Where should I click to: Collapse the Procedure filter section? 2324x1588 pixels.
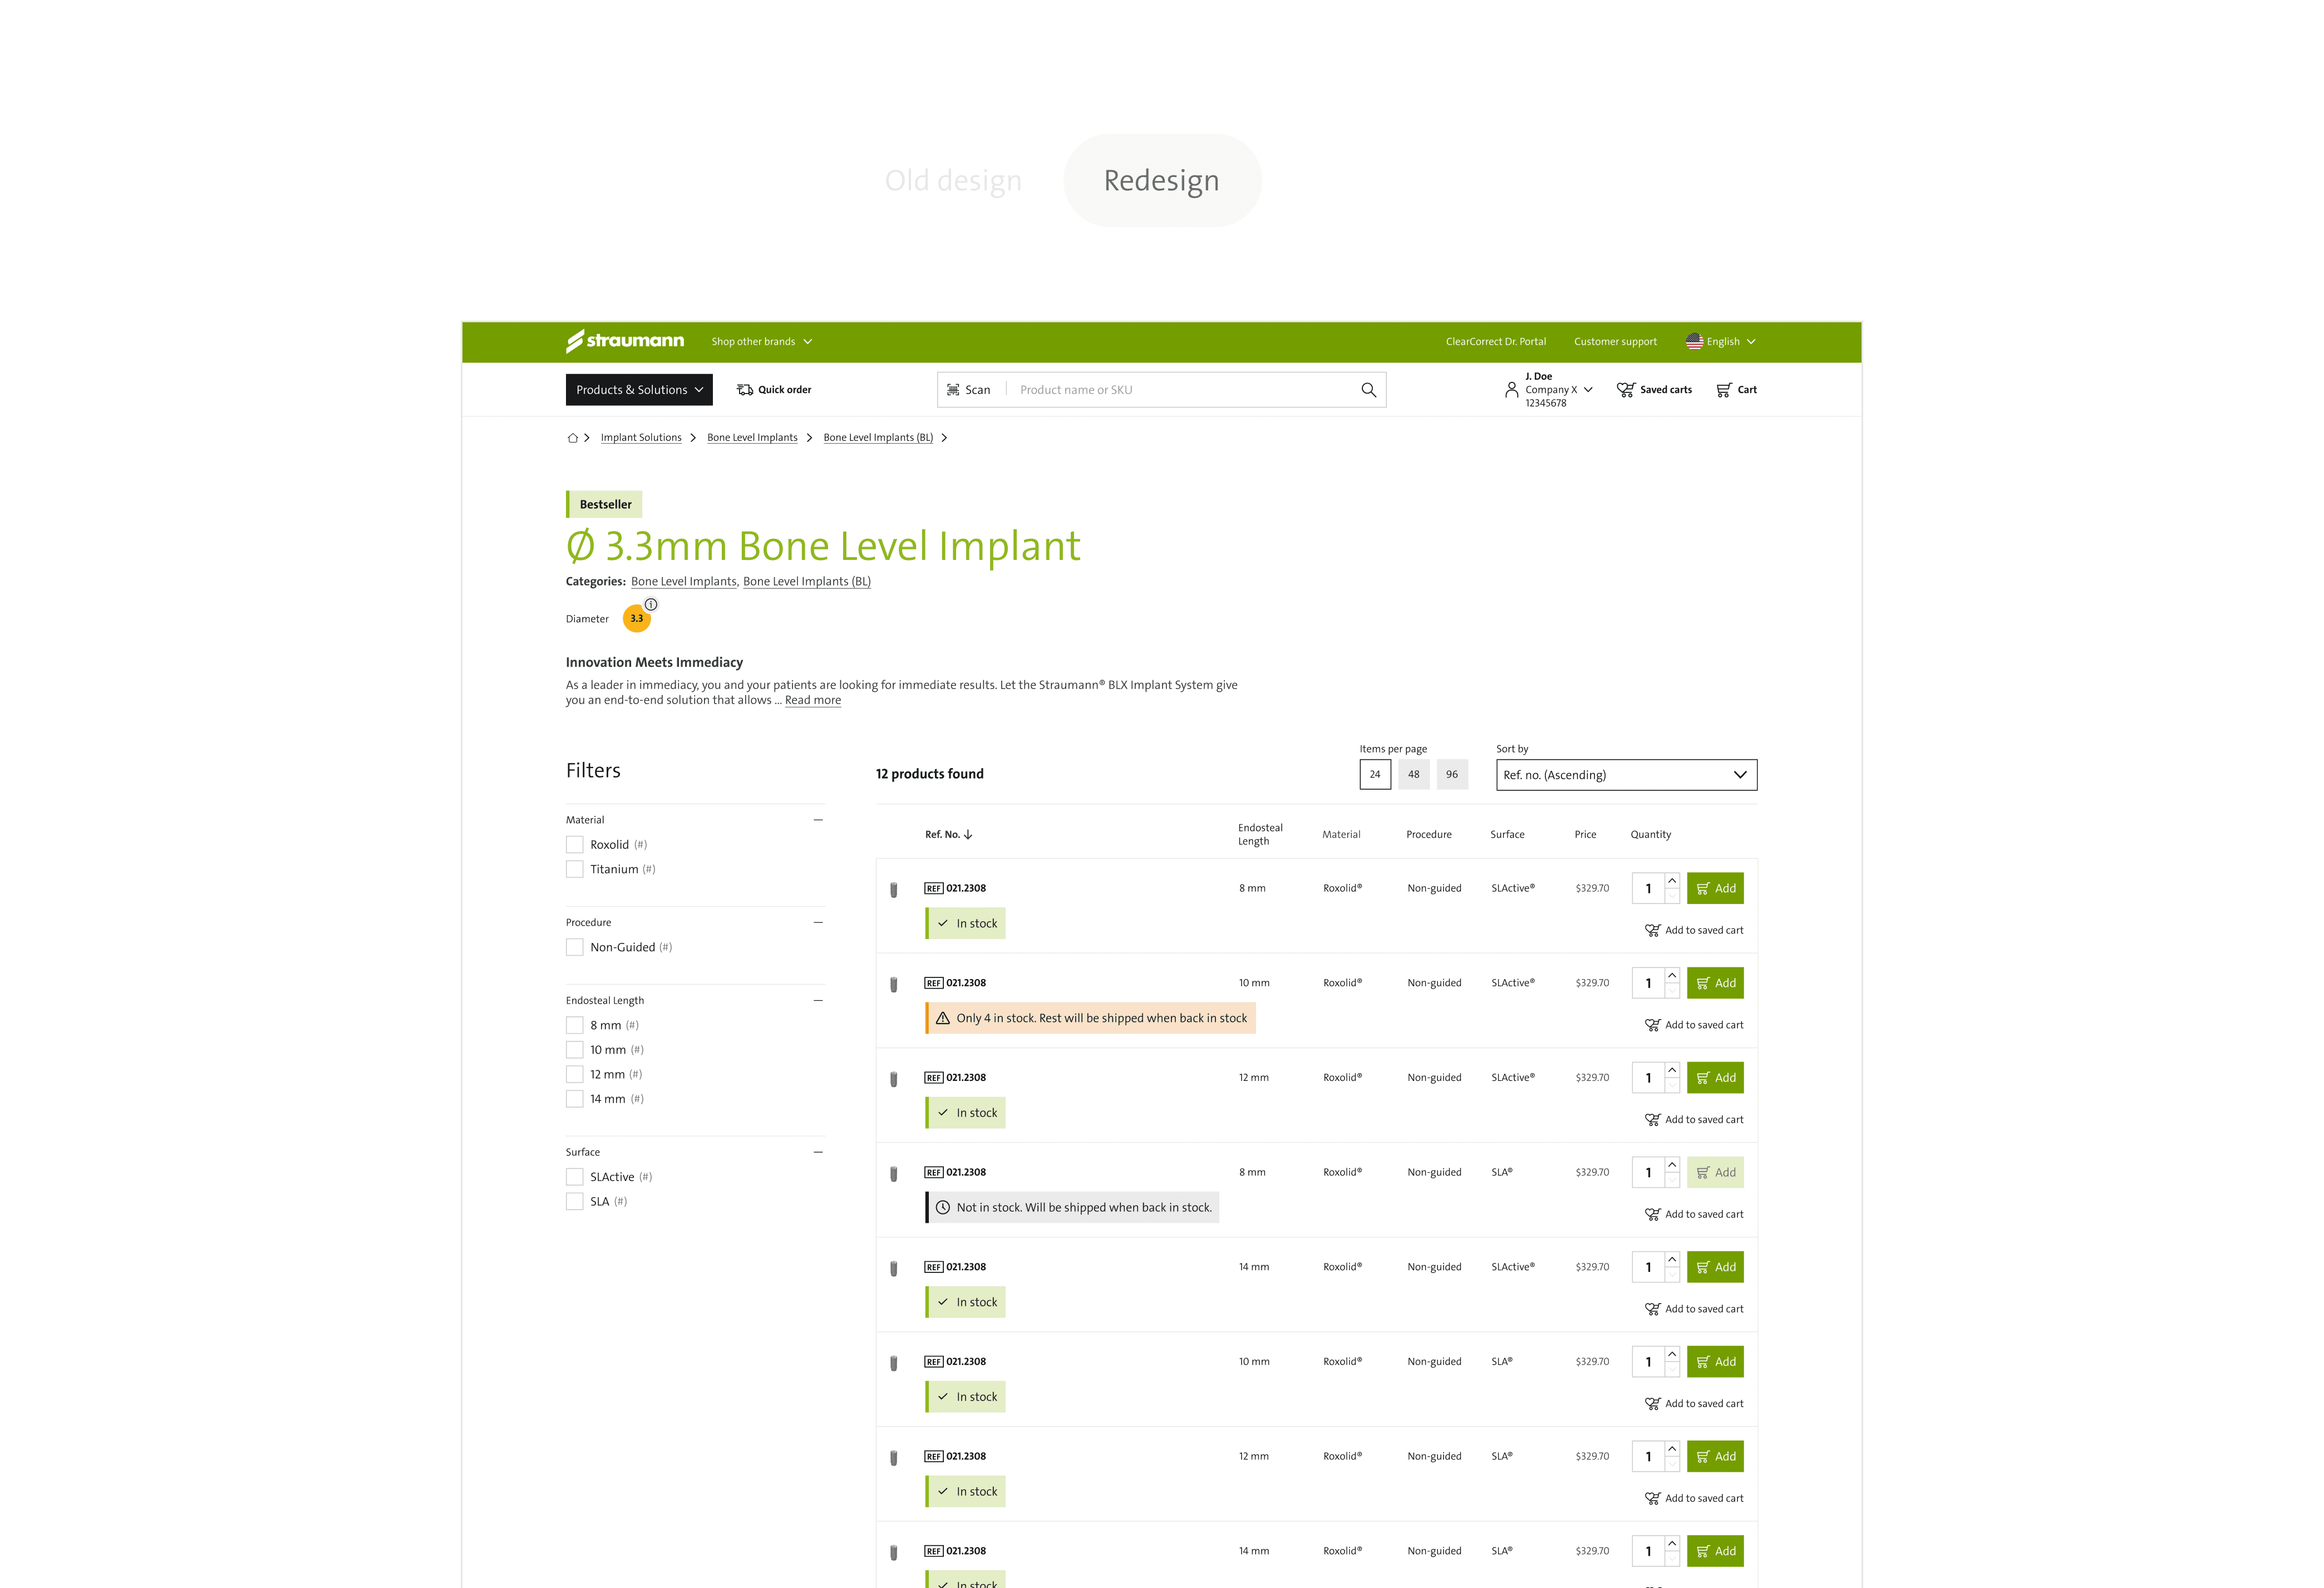[x=818, y=922]
